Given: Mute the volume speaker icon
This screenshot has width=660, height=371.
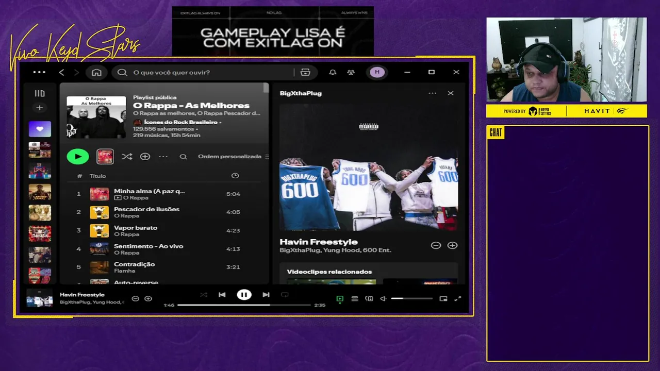Looking at the screenshot, I should 383,298.
